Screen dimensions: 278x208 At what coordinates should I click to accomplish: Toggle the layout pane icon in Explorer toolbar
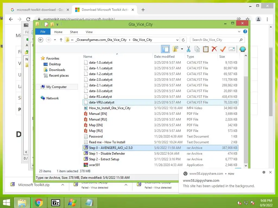165,49
